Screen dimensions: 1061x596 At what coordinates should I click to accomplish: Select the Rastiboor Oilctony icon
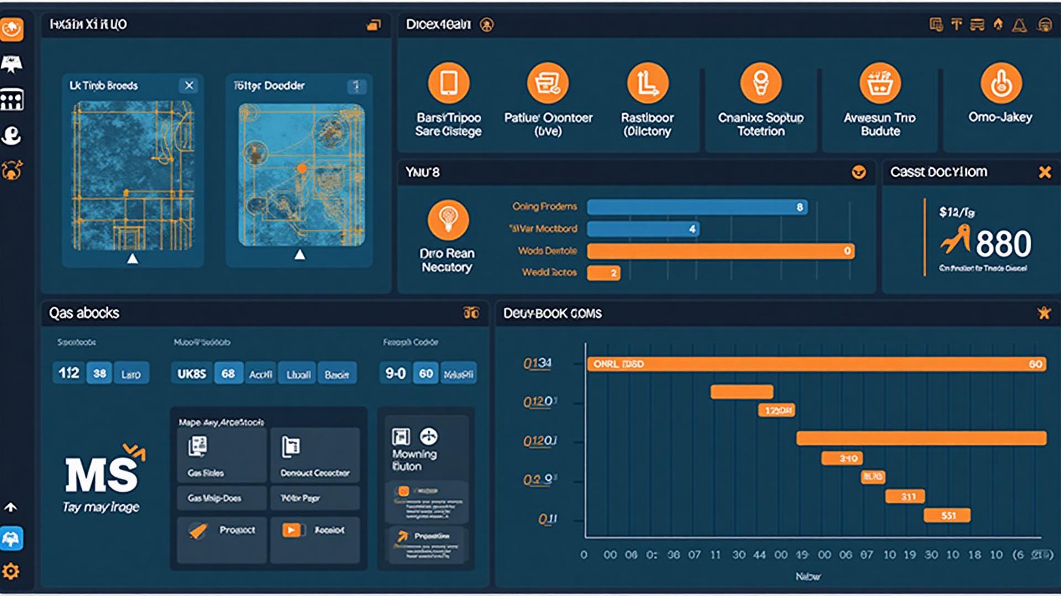coord(648,83)
